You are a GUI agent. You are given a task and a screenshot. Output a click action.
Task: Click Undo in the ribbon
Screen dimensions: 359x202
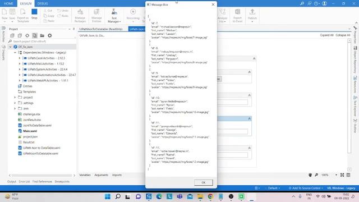click(x=63, y=11)
